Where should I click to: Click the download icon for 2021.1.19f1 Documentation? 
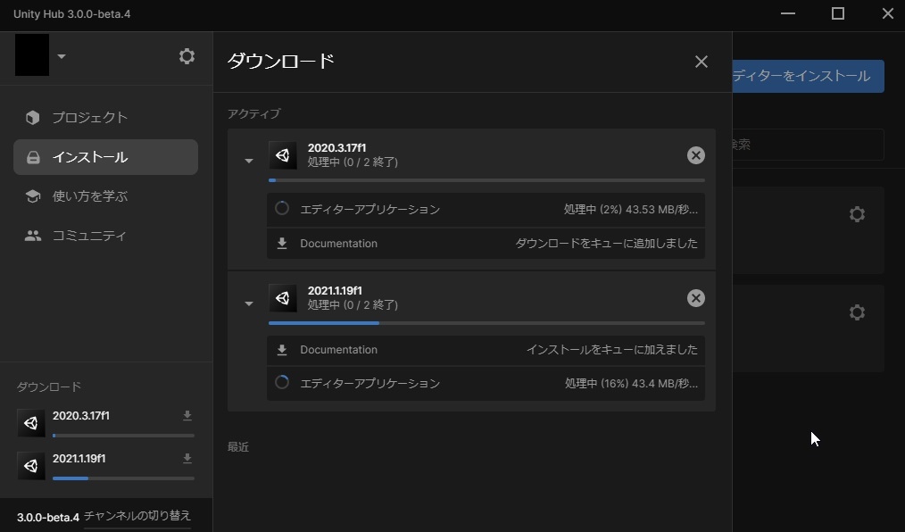[x=282, y=350]
